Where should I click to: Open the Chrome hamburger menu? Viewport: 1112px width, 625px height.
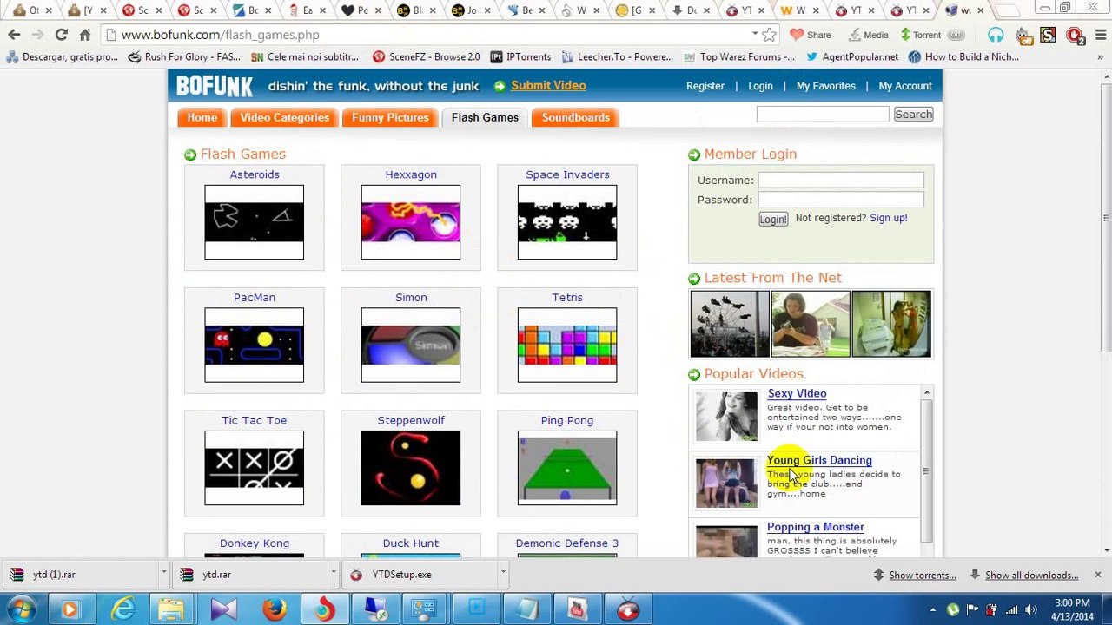click(1100, 36)
